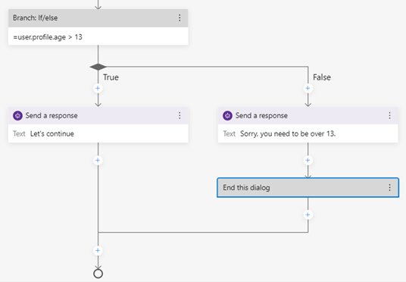Add an action between Sorry response and End this dialog

308,161
